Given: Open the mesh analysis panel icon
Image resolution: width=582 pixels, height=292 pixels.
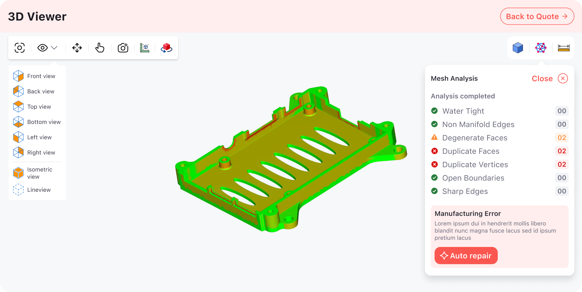Looking at the screenshot, I should (541, 47).
